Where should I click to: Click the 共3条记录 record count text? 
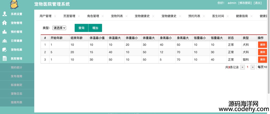point(232,67)
